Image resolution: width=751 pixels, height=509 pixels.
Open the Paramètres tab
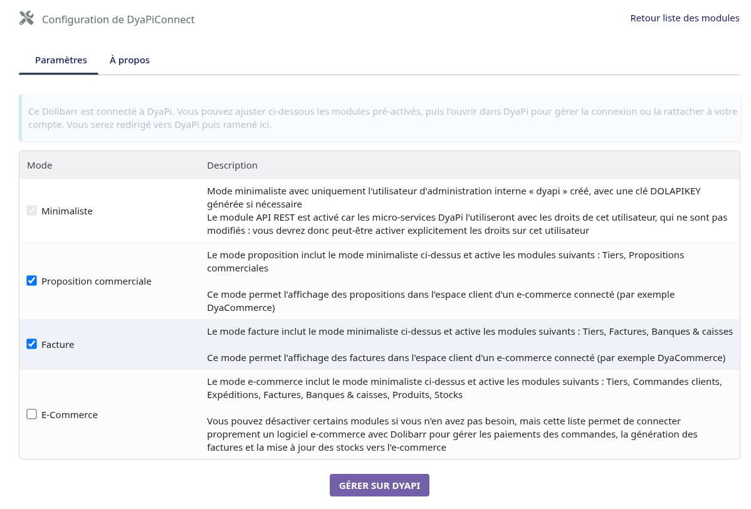click(x=61, y=60)
